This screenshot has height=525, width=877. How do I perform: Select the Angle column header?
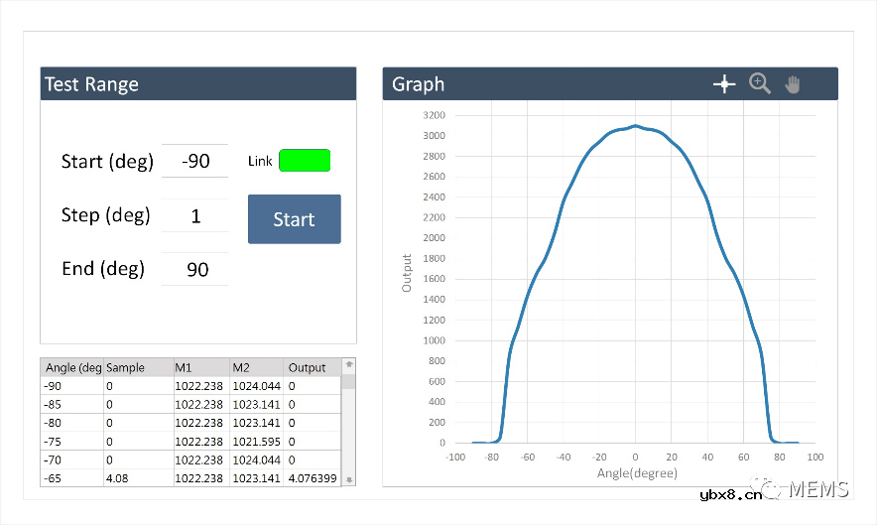72,367
